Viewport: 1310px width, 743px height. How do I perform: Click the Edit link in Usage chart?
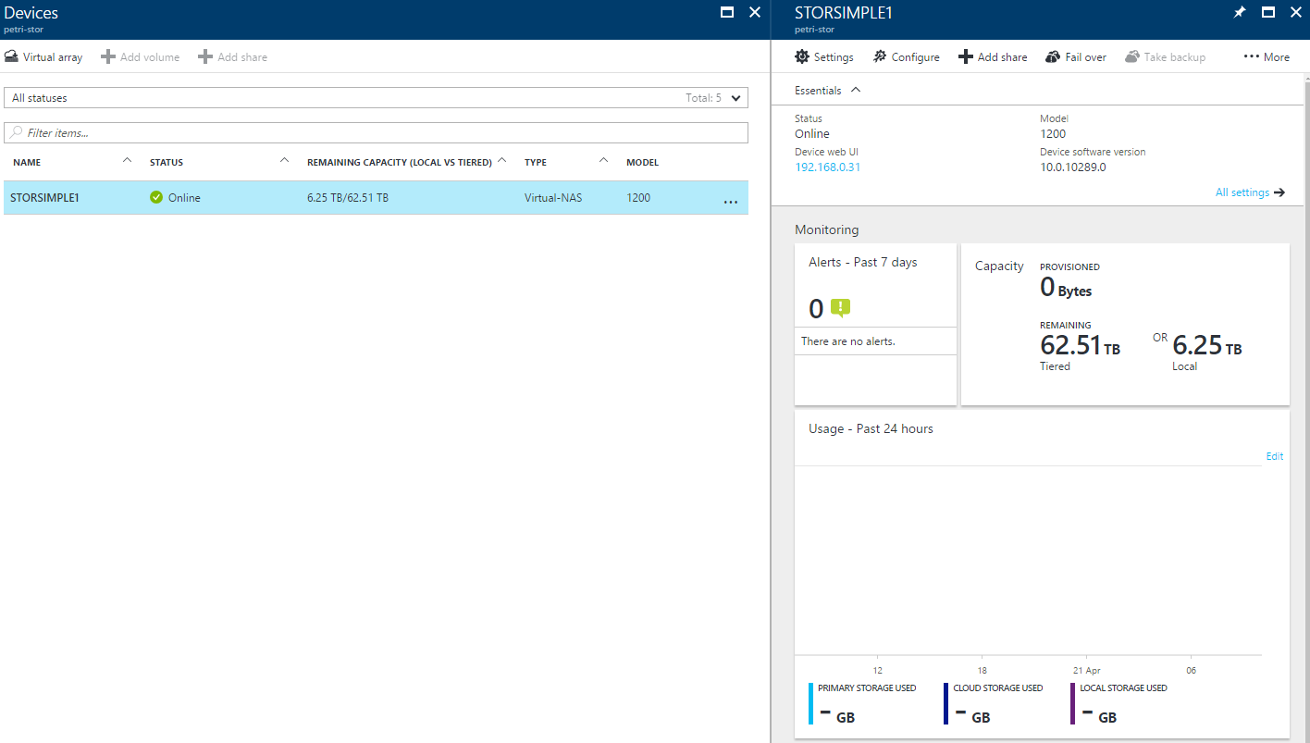[x=1275, y=456]
